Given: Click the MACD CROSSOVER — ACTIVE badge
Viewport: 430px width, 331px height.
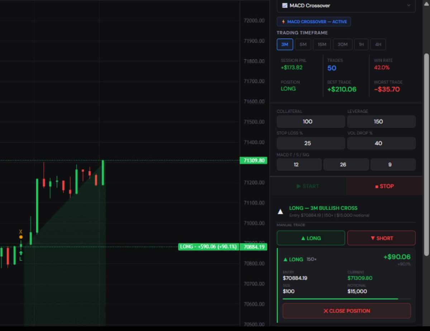Looking at the screenshot, I should click(x=314, y=22).
